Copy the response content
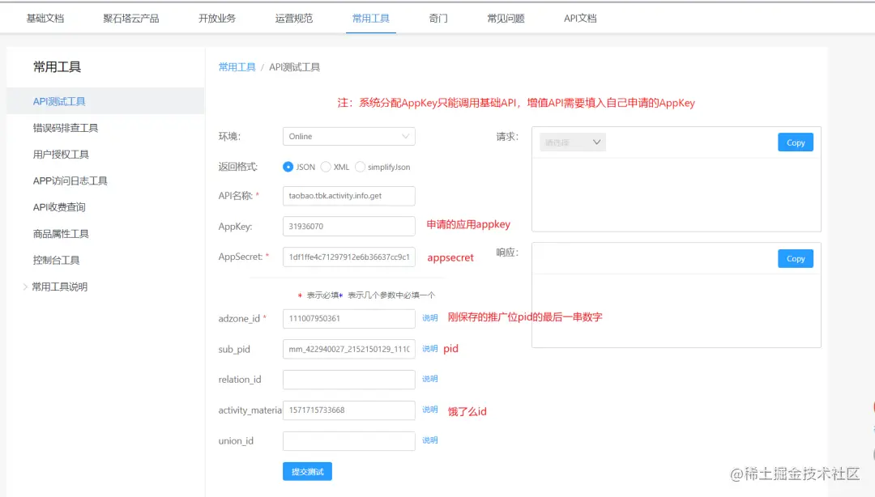This screenshot has height=497, width=875. click(x=795, y=258)
